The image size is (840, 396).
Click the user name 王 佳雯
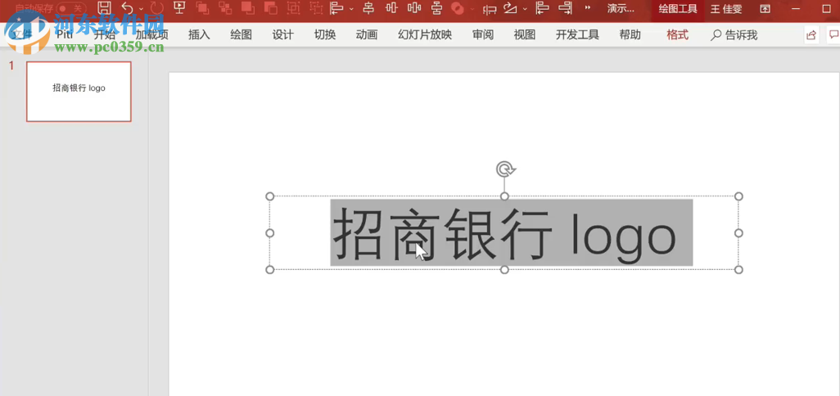pos(726,9)
